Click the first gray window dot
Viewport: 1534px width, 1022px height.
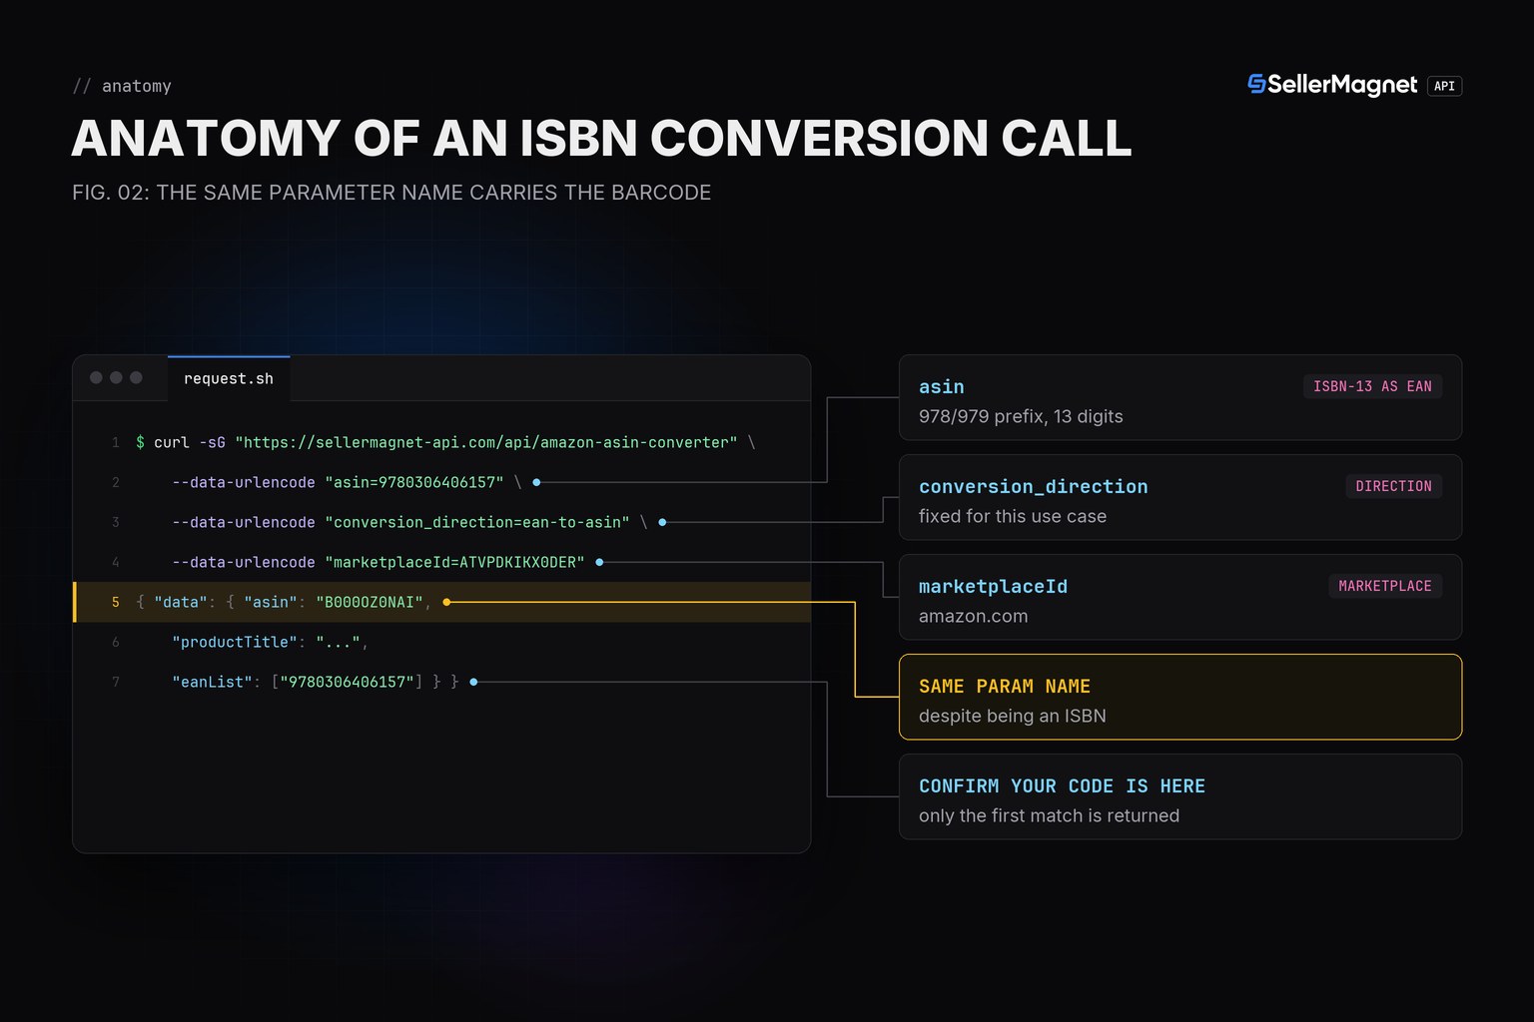96,377
